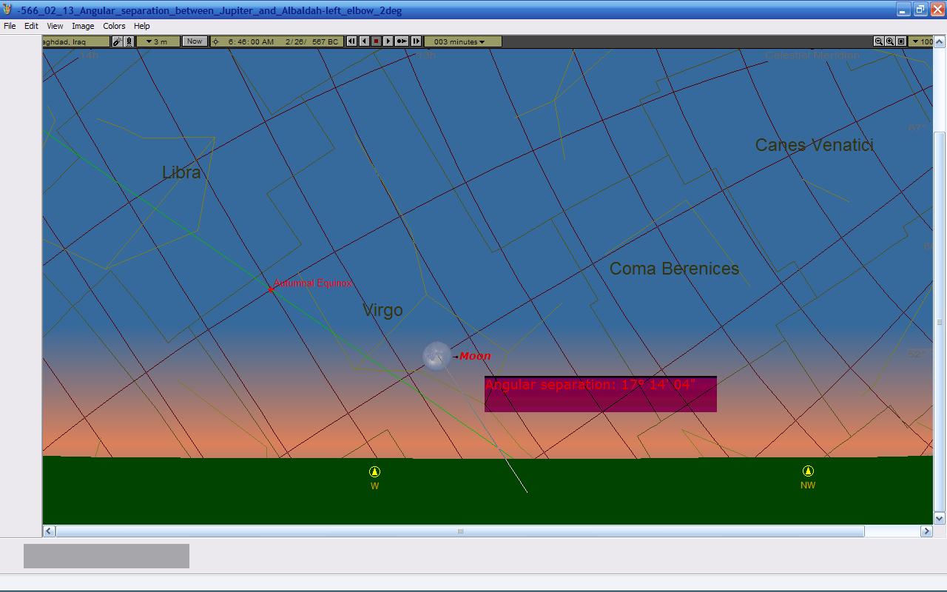The width and height of the screenshot is (947, 592).
Task: Restore down the window
Action: [x=920, y=10]
